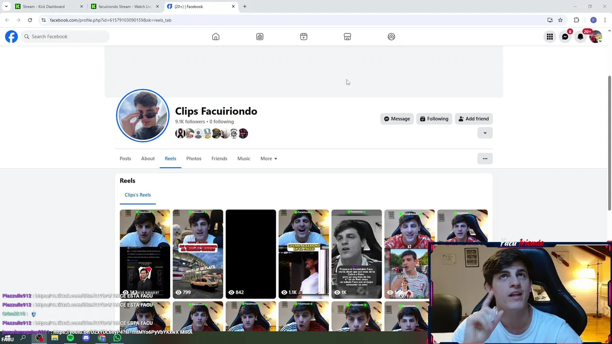Close the Kick Dashboard tab

click(81, 7)
